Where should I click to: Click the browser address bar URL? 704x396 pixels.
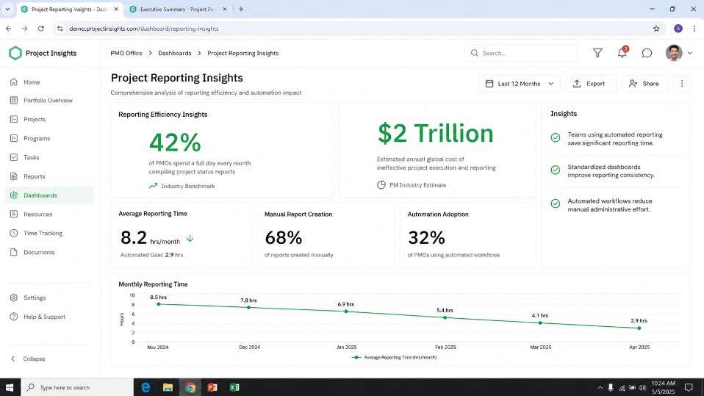[x=144, y=28]
